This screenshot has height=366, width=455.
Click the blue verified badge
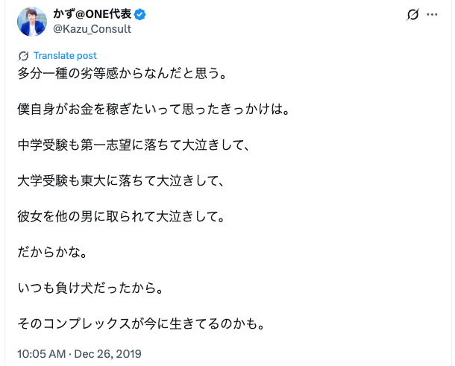pos(138,14)
